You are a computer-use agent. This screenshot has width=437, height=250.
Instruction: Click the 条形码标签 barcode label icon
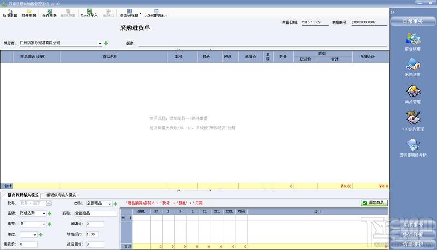click(x=129, y=13)
